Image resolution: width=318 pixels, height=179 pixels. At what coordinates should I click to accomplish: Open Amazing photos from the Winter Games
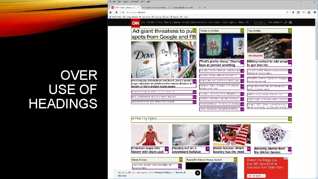pyautogui.click(x=273, y=150)
